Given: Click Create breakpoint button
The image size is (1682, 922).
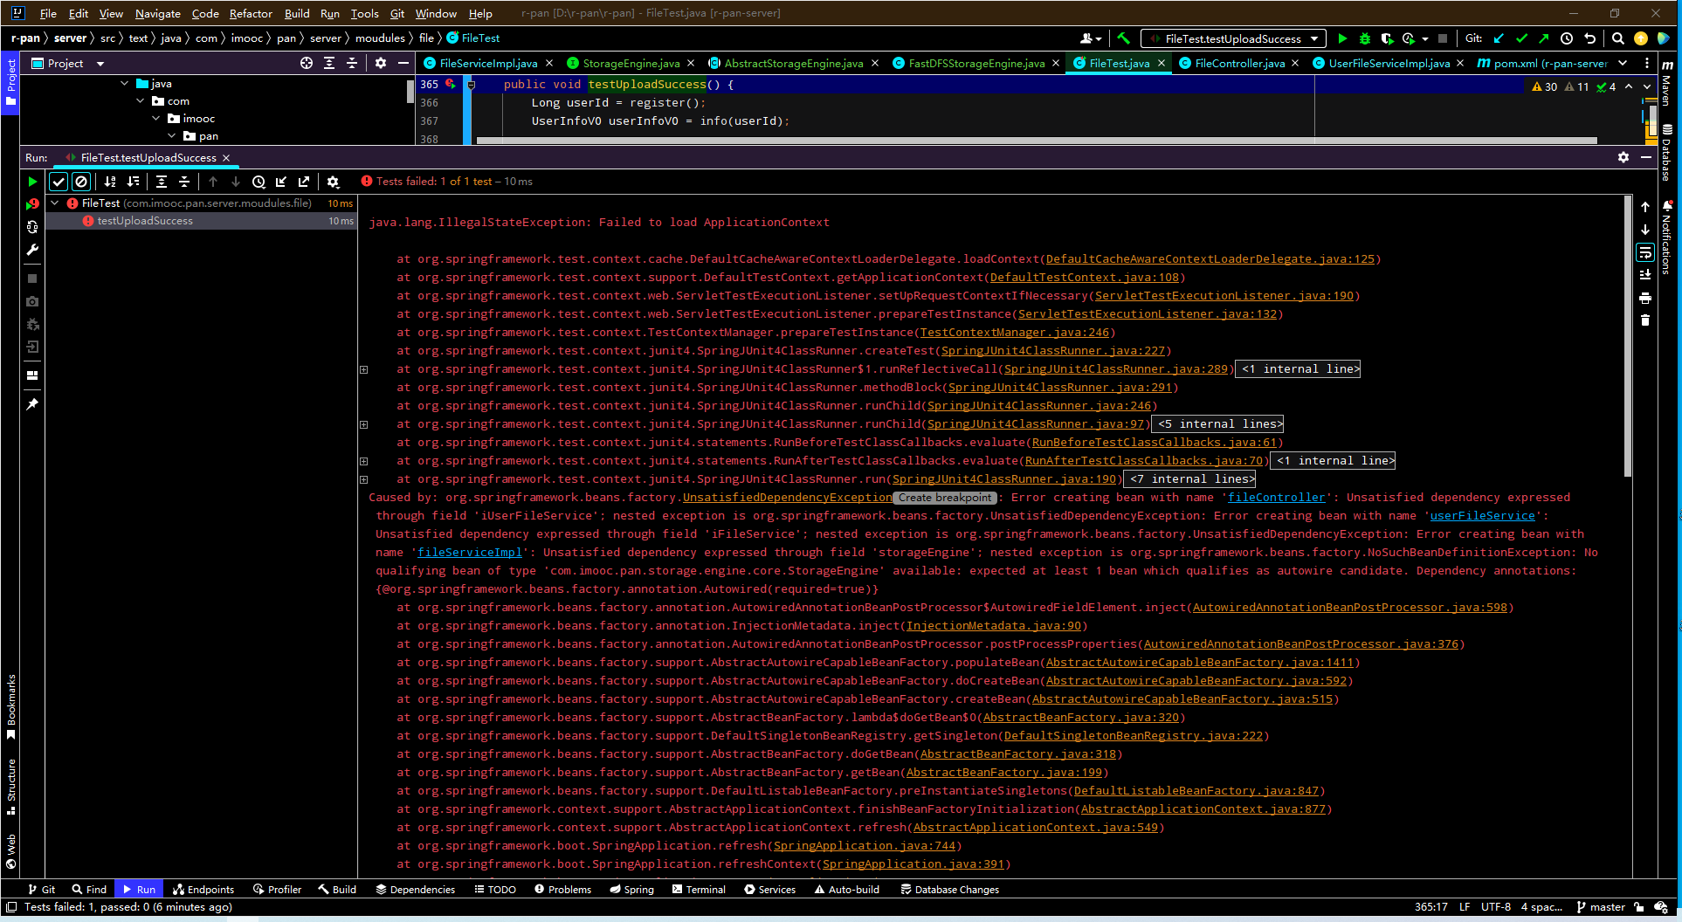Looking at the screenshot, I should (945, 498).
